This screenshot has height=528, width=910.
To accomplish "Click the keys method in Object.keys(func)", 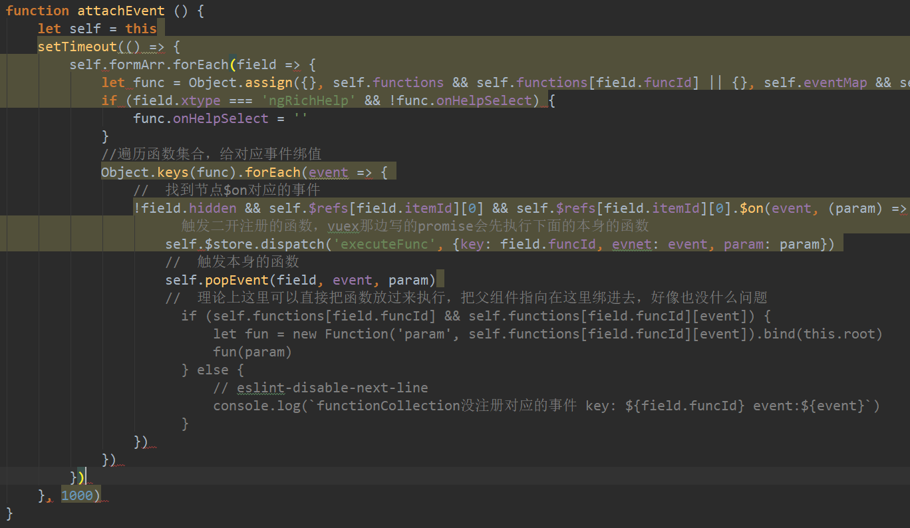I will point(173,172).
